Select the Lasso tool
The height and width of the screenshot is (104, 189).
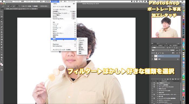(x=2, y=17)
